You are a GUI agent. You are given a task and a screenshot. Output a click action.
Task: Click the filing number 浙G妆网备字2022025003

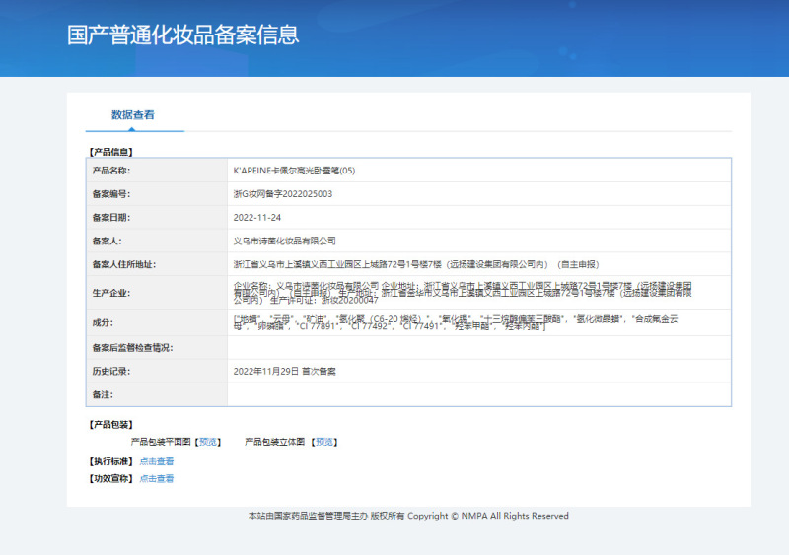pyautogui.click(x=282, y=194)
